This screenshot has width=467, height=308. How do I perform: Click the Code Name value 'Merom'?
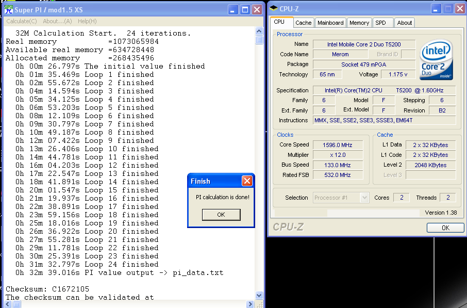click(340, 54)
